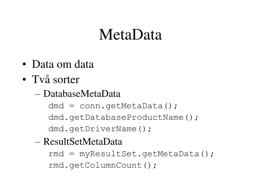Viewport: 261px width, 196px height.
Task: Click the dmd.getDatabaseProductName() code line
Action: click(123, 117)
